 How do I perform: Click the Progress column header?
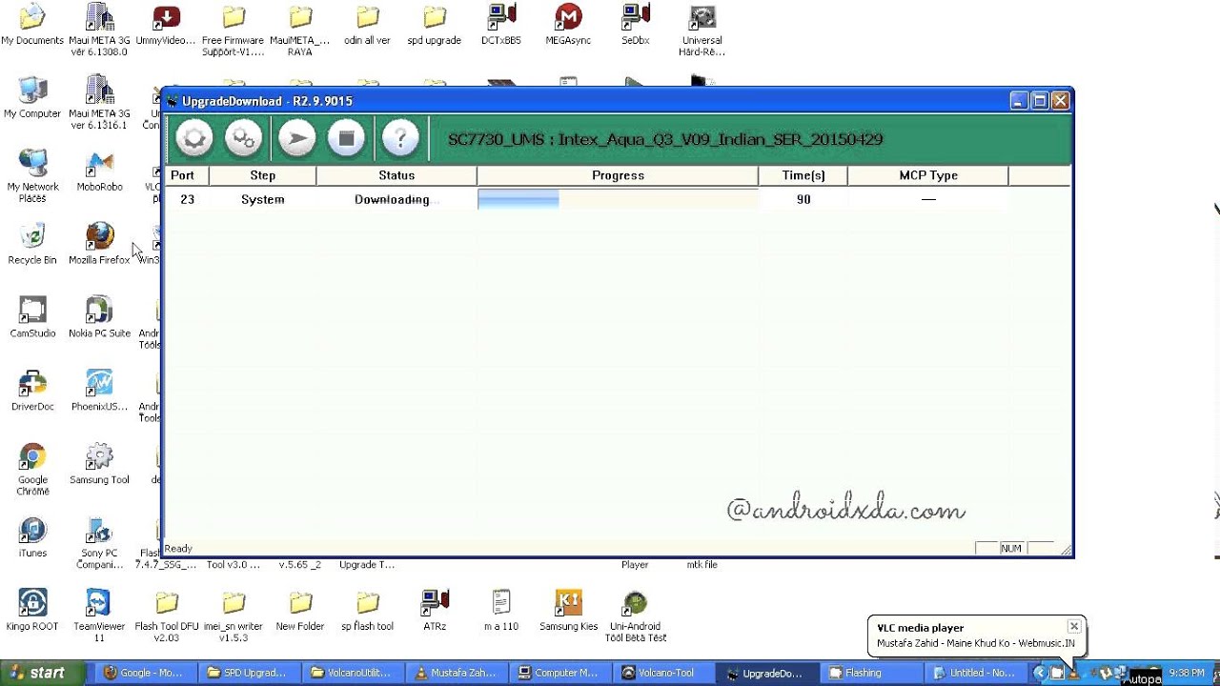pos(618,175)
